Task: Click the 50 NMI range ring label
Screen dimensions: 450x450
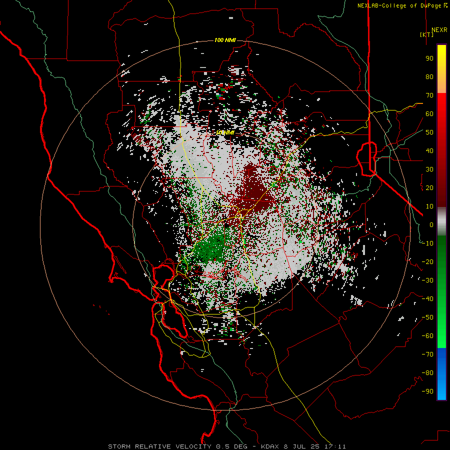Action: (x=225, y=132)
